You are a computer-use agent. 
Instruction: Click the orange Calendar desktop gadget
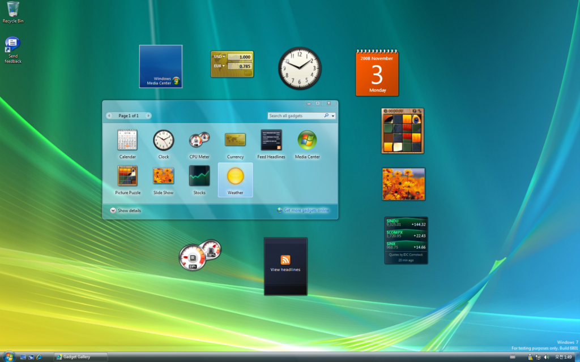point(377,73)
